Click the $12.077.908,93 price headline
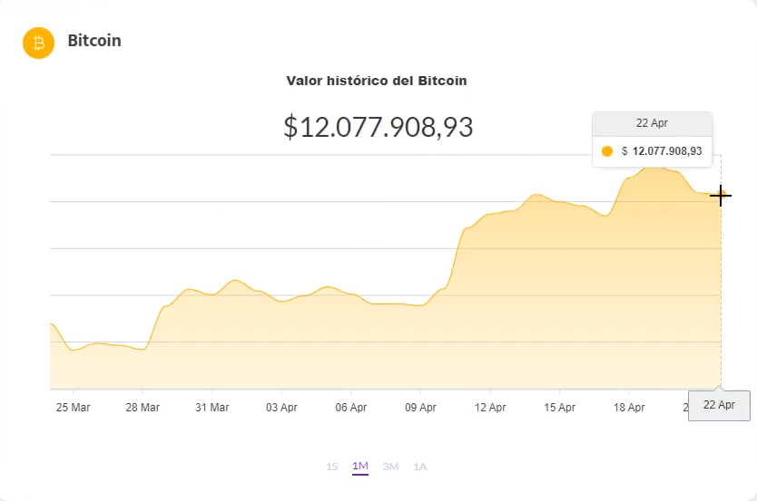The height and width of the screenshot is (501, 757). [378, 128]
